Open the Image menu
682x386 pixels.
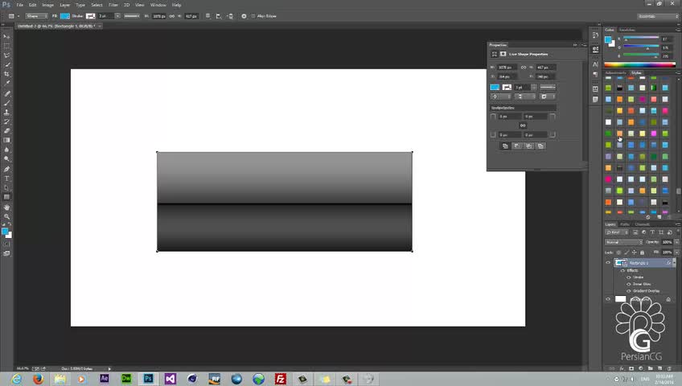(47, 5)
